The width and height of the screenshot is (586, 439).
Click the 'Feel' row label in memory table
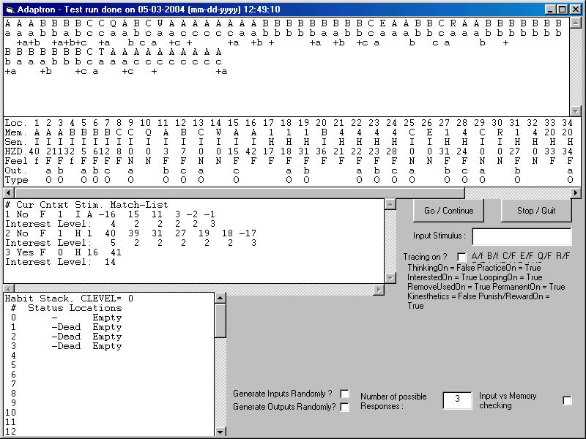click(x=16, y=161)
